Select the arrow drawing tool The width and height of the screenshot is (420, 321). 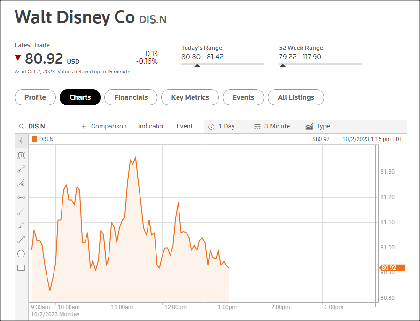(21, 240)
